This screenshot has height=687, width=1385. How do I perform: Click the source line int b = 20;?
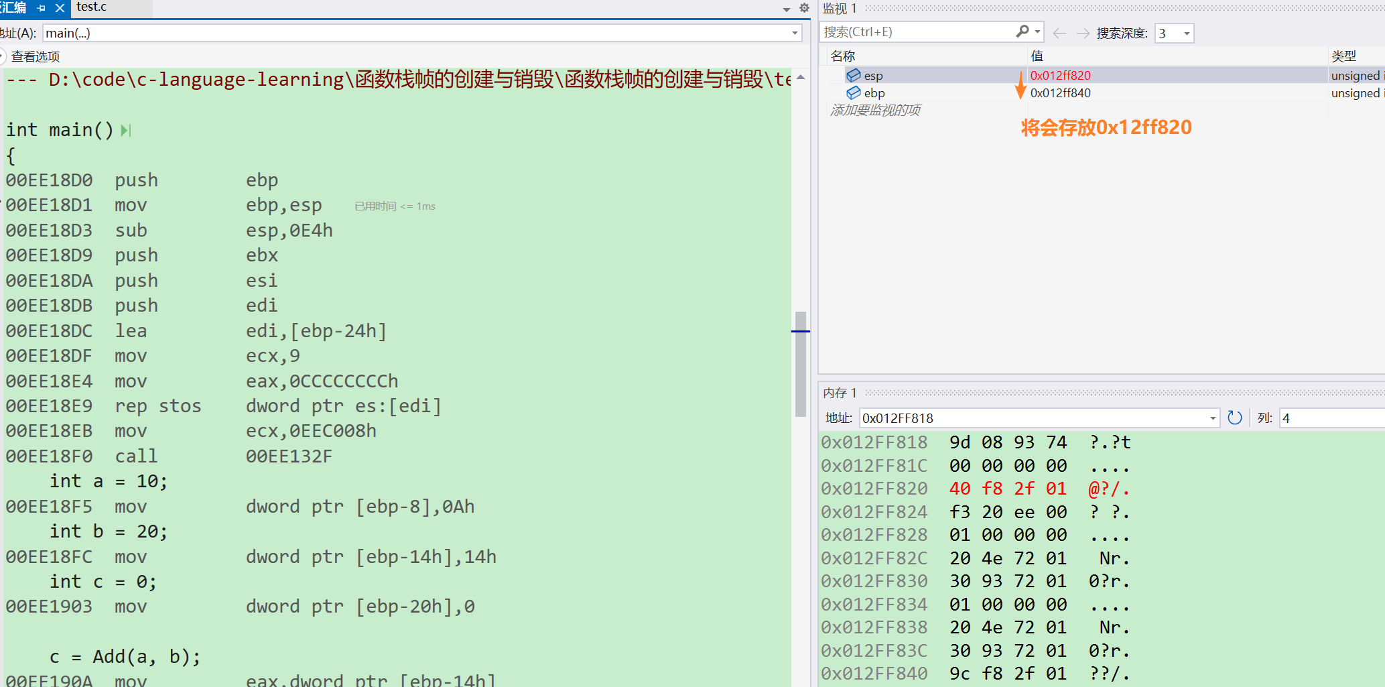109,532
